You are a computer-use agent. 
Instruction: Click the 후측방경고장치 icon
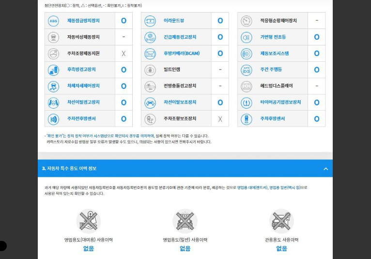click(x=53, y=70)
